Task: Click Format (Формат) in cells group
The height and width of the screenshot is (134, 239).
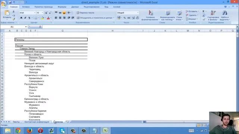Action: coord(192,19)
